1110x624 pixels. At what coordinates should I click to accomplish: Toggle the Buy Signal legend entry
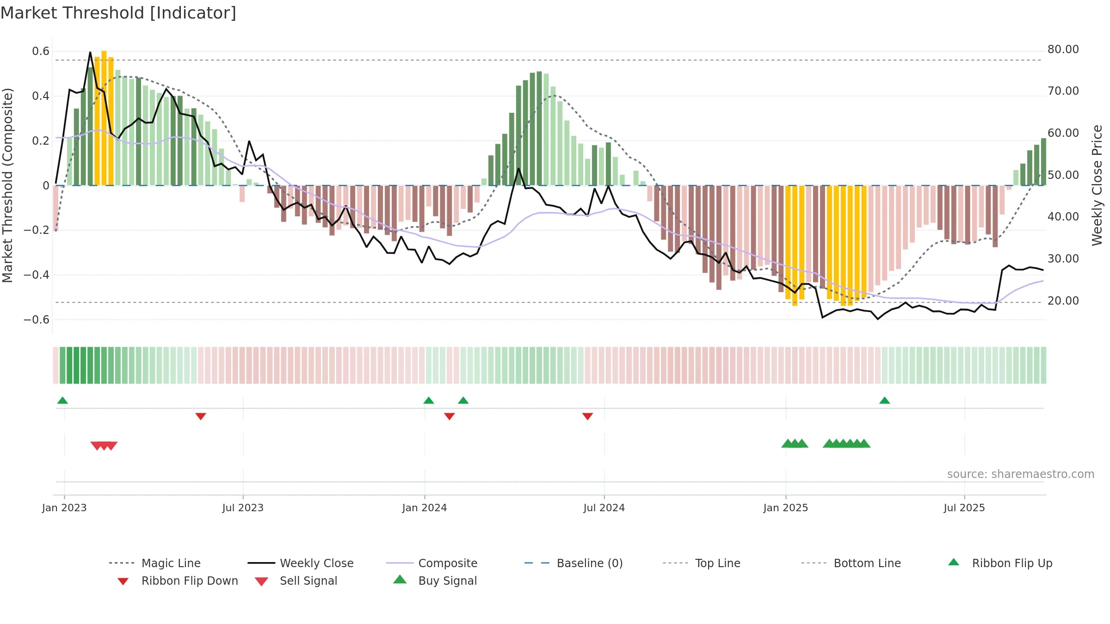(x=435, y=581)
